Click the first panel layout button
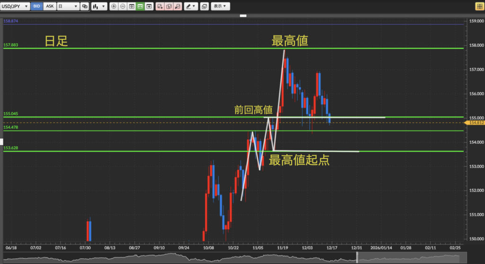 coord(132,7)
